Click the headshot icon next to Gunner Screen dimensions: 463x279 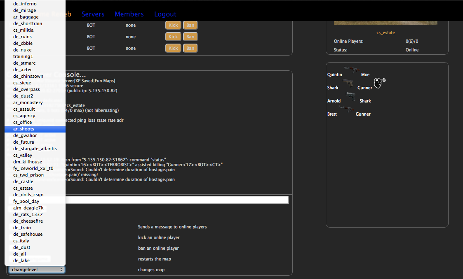pyautogui.click(x=380, y=83)
